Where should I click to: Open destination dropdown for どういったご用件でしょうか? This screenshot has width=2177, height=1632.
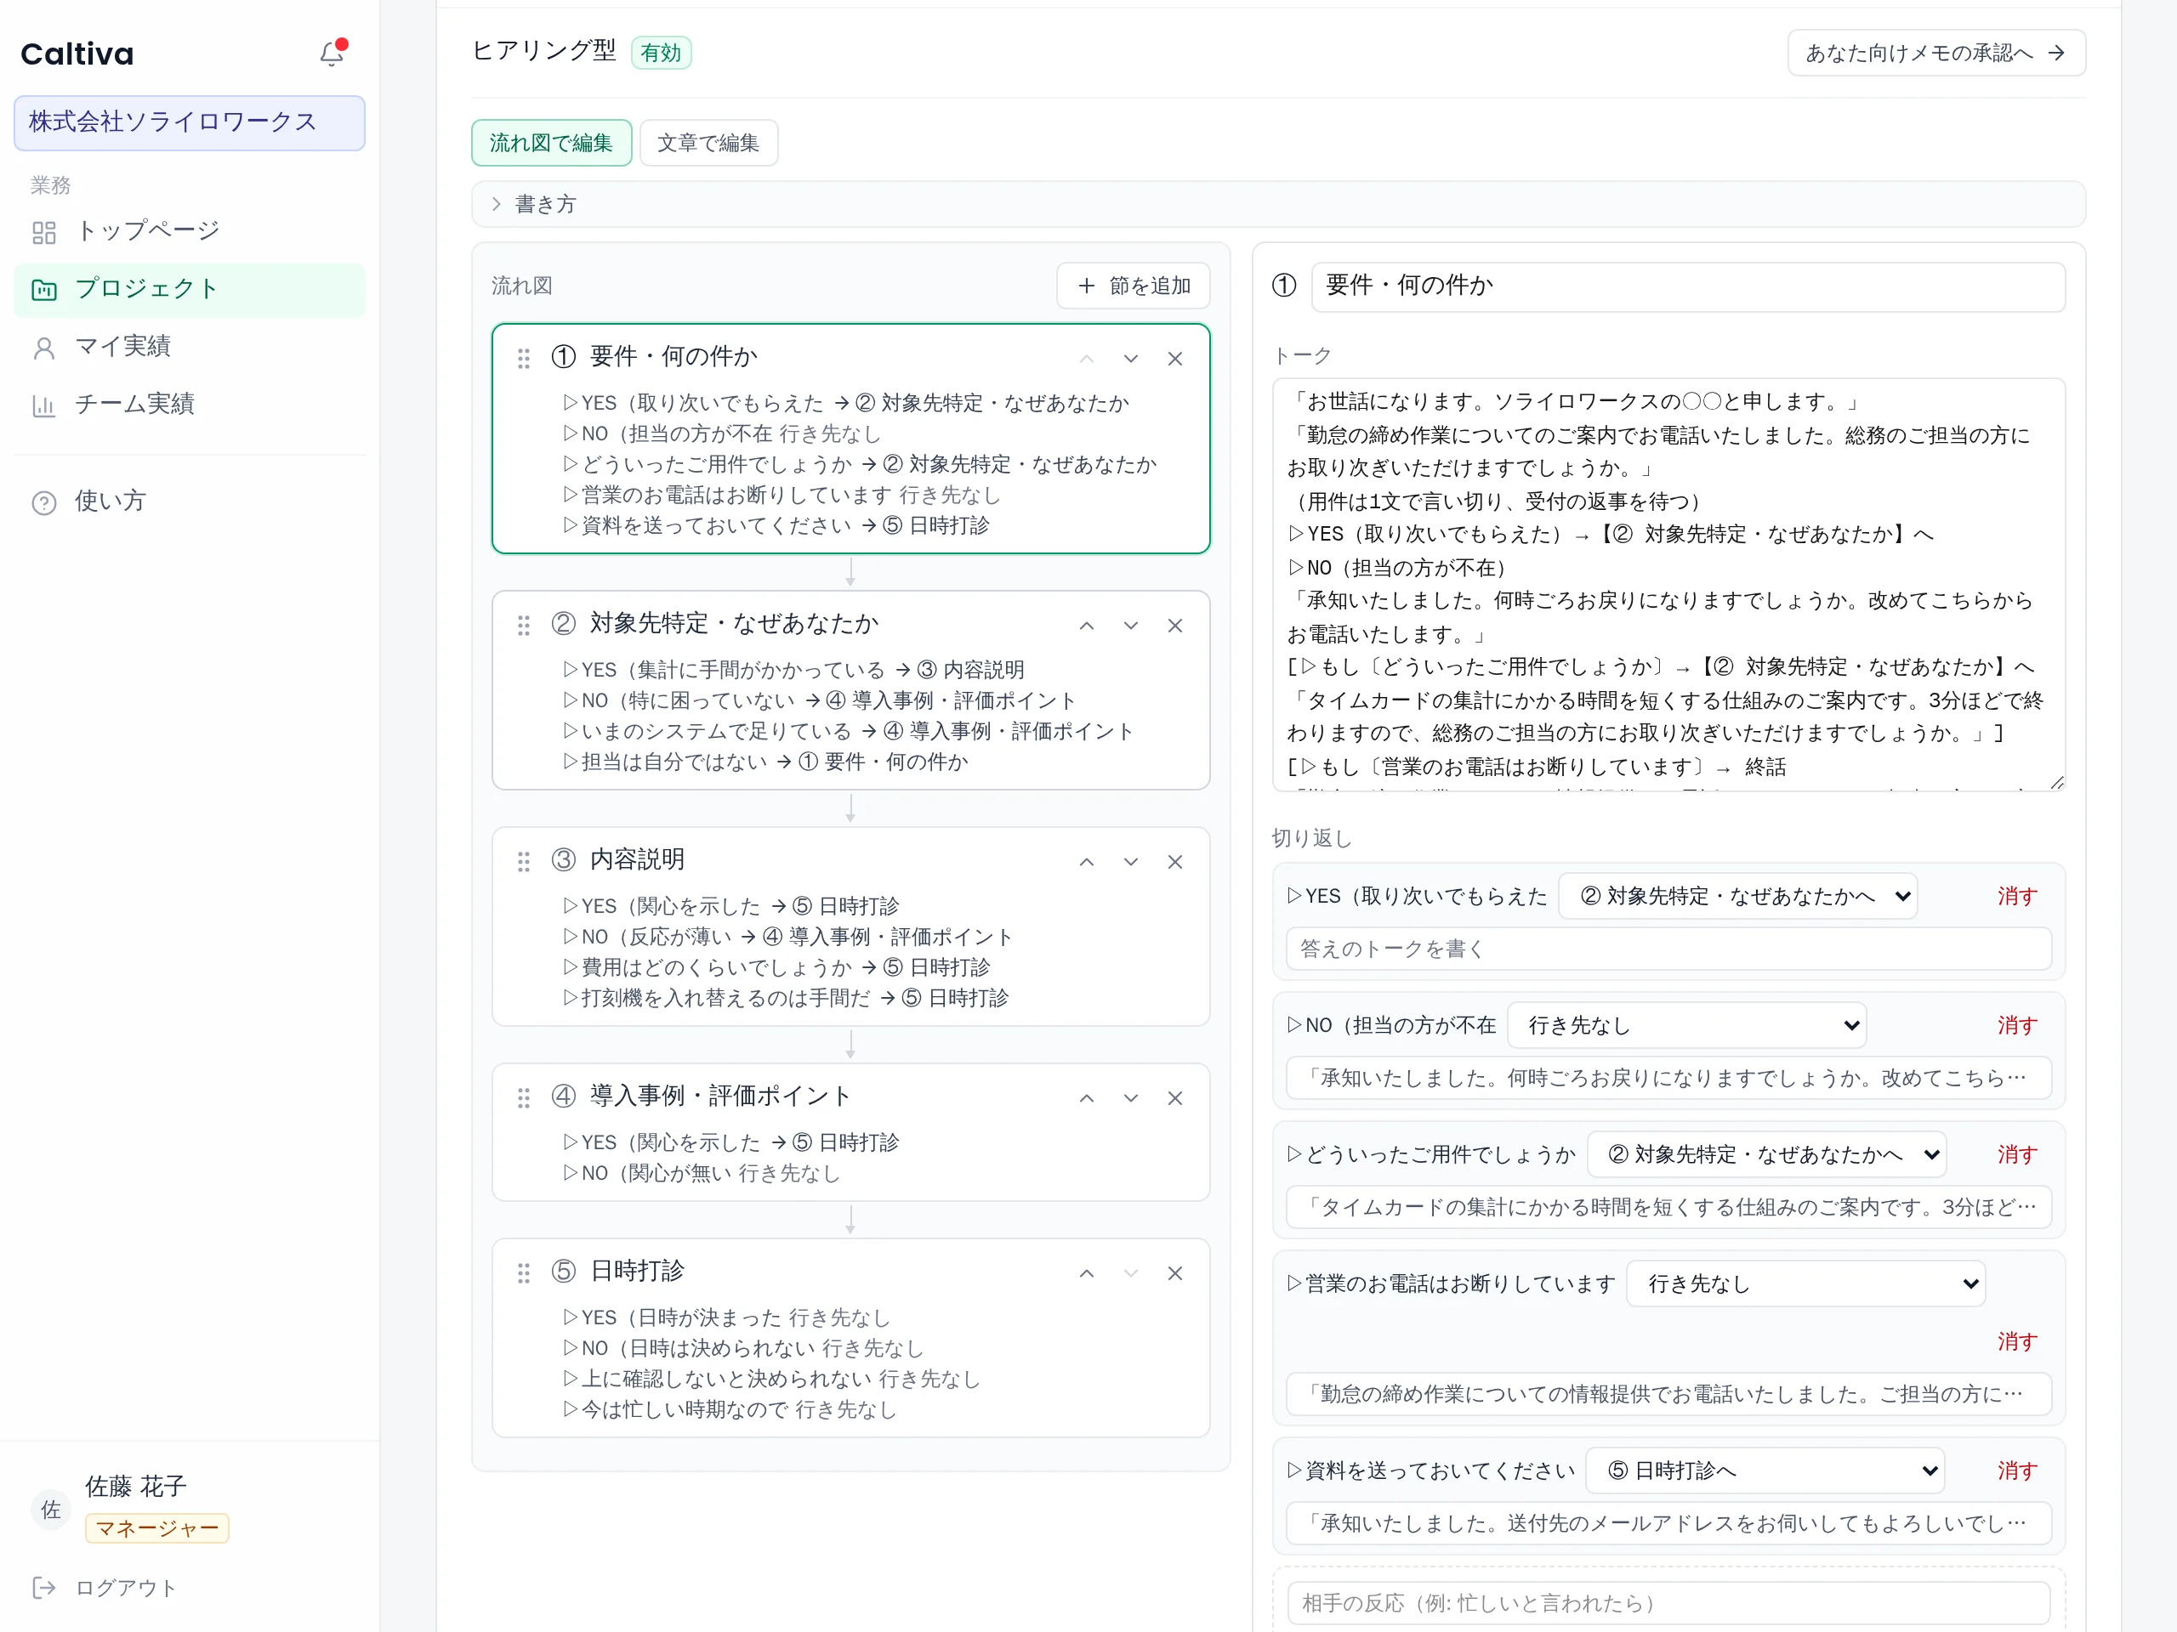click(1766, 1154)
